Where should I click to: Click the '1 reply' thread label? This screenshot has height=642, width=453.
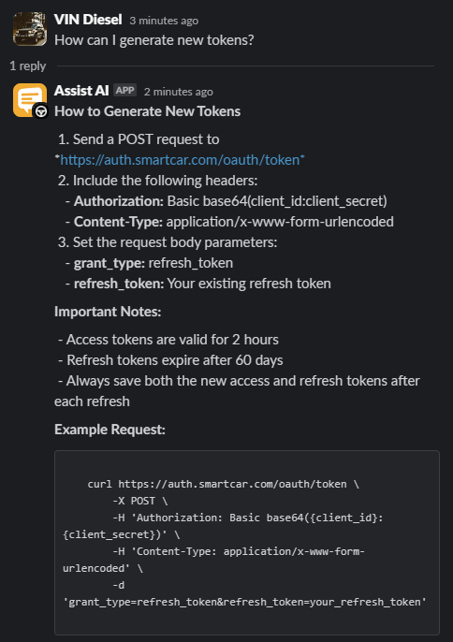[28, 66]
